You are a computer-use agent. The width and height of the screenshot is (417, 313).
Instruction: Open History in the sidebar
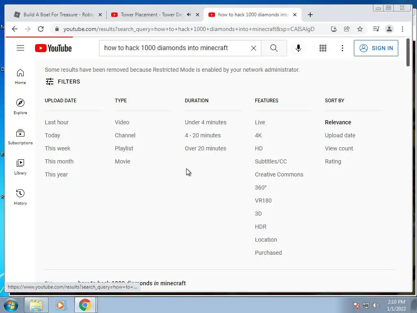coord(20,197)
